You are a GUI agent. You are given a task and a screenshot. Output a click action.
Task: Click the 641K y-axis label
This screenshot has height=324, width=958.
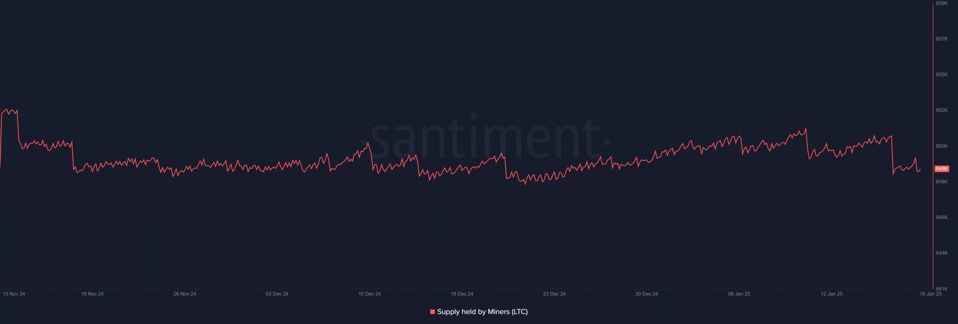click(x=942, y=289)
